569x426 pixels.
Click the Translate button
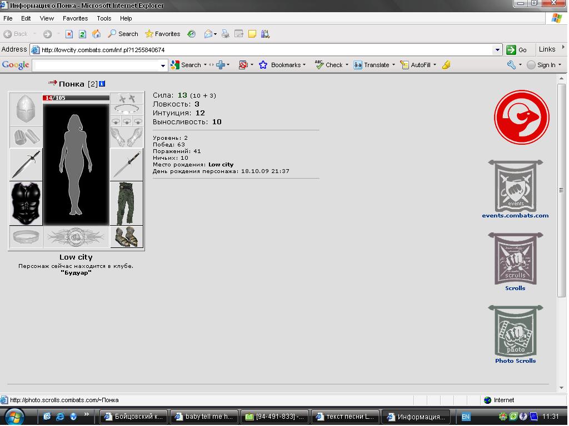tap(371, 65)
